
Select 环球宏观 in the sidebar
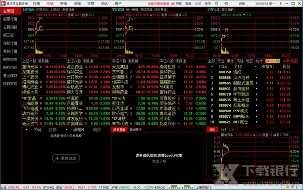[x=10, y=84]
